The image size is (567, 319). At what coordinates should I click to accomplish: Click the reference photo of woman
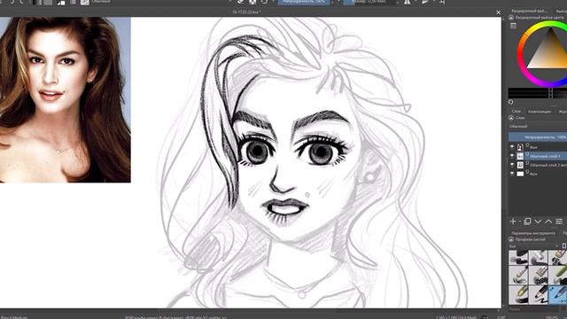click(65, 99)
